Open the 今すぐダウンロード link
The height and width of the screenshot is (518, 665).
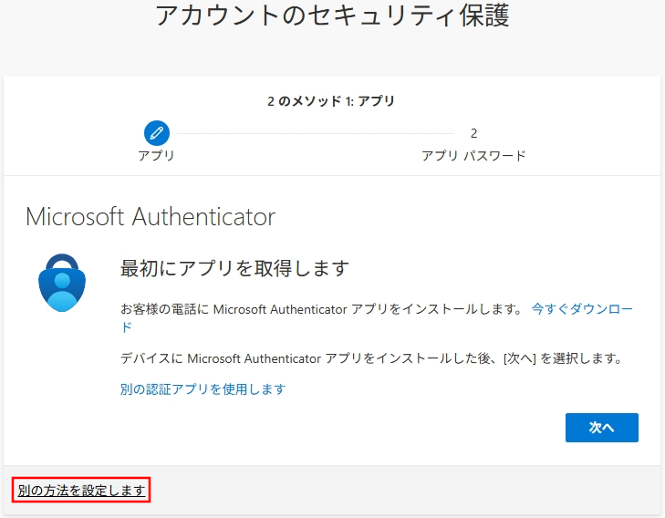point(582,309)
